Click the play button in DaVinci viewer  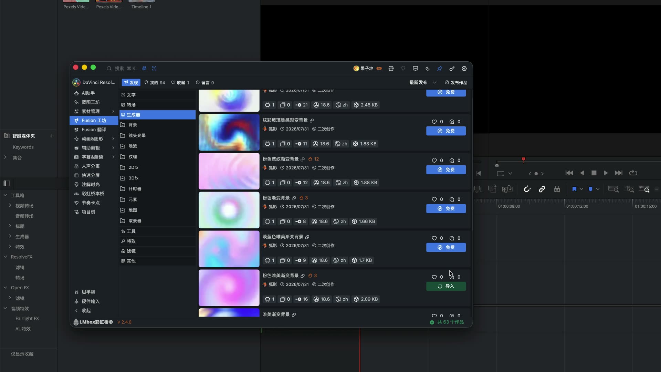point(606,173)
